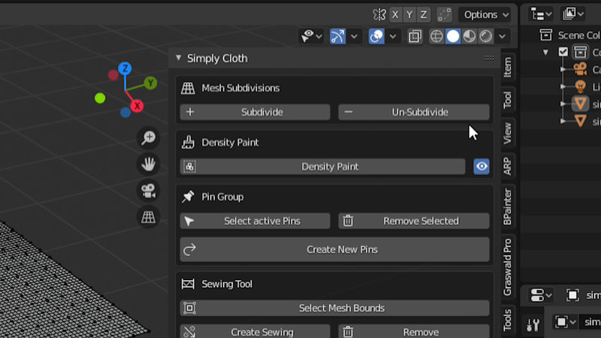Click Z axis on navigation gizmo
Image resolution: width=601 pixels, height=338 pixels.
click(125, 68)
